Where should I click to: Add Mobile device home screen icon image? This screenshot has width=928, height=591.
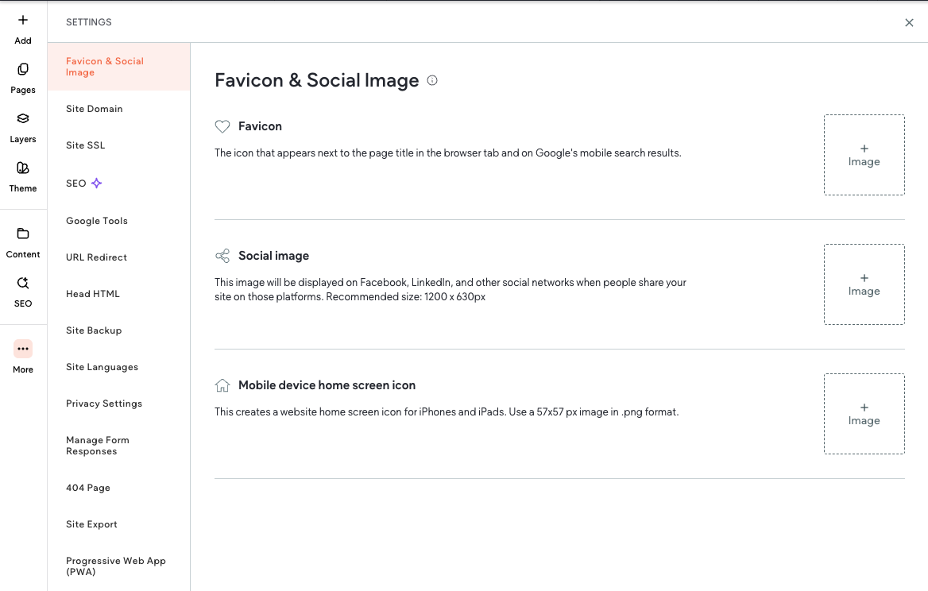[864, 414]
